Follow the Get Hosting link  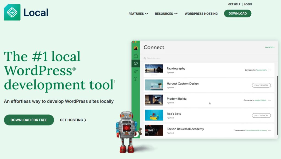pyautogui.click(x=73, y=120)
